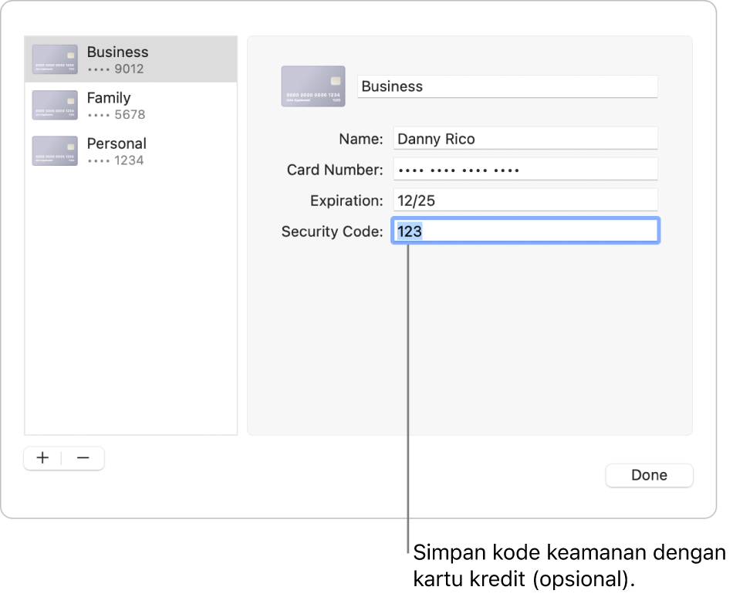Screen dimensions: 733x597
Task: Click the "Security Code:" label
Action: (332, 231)
